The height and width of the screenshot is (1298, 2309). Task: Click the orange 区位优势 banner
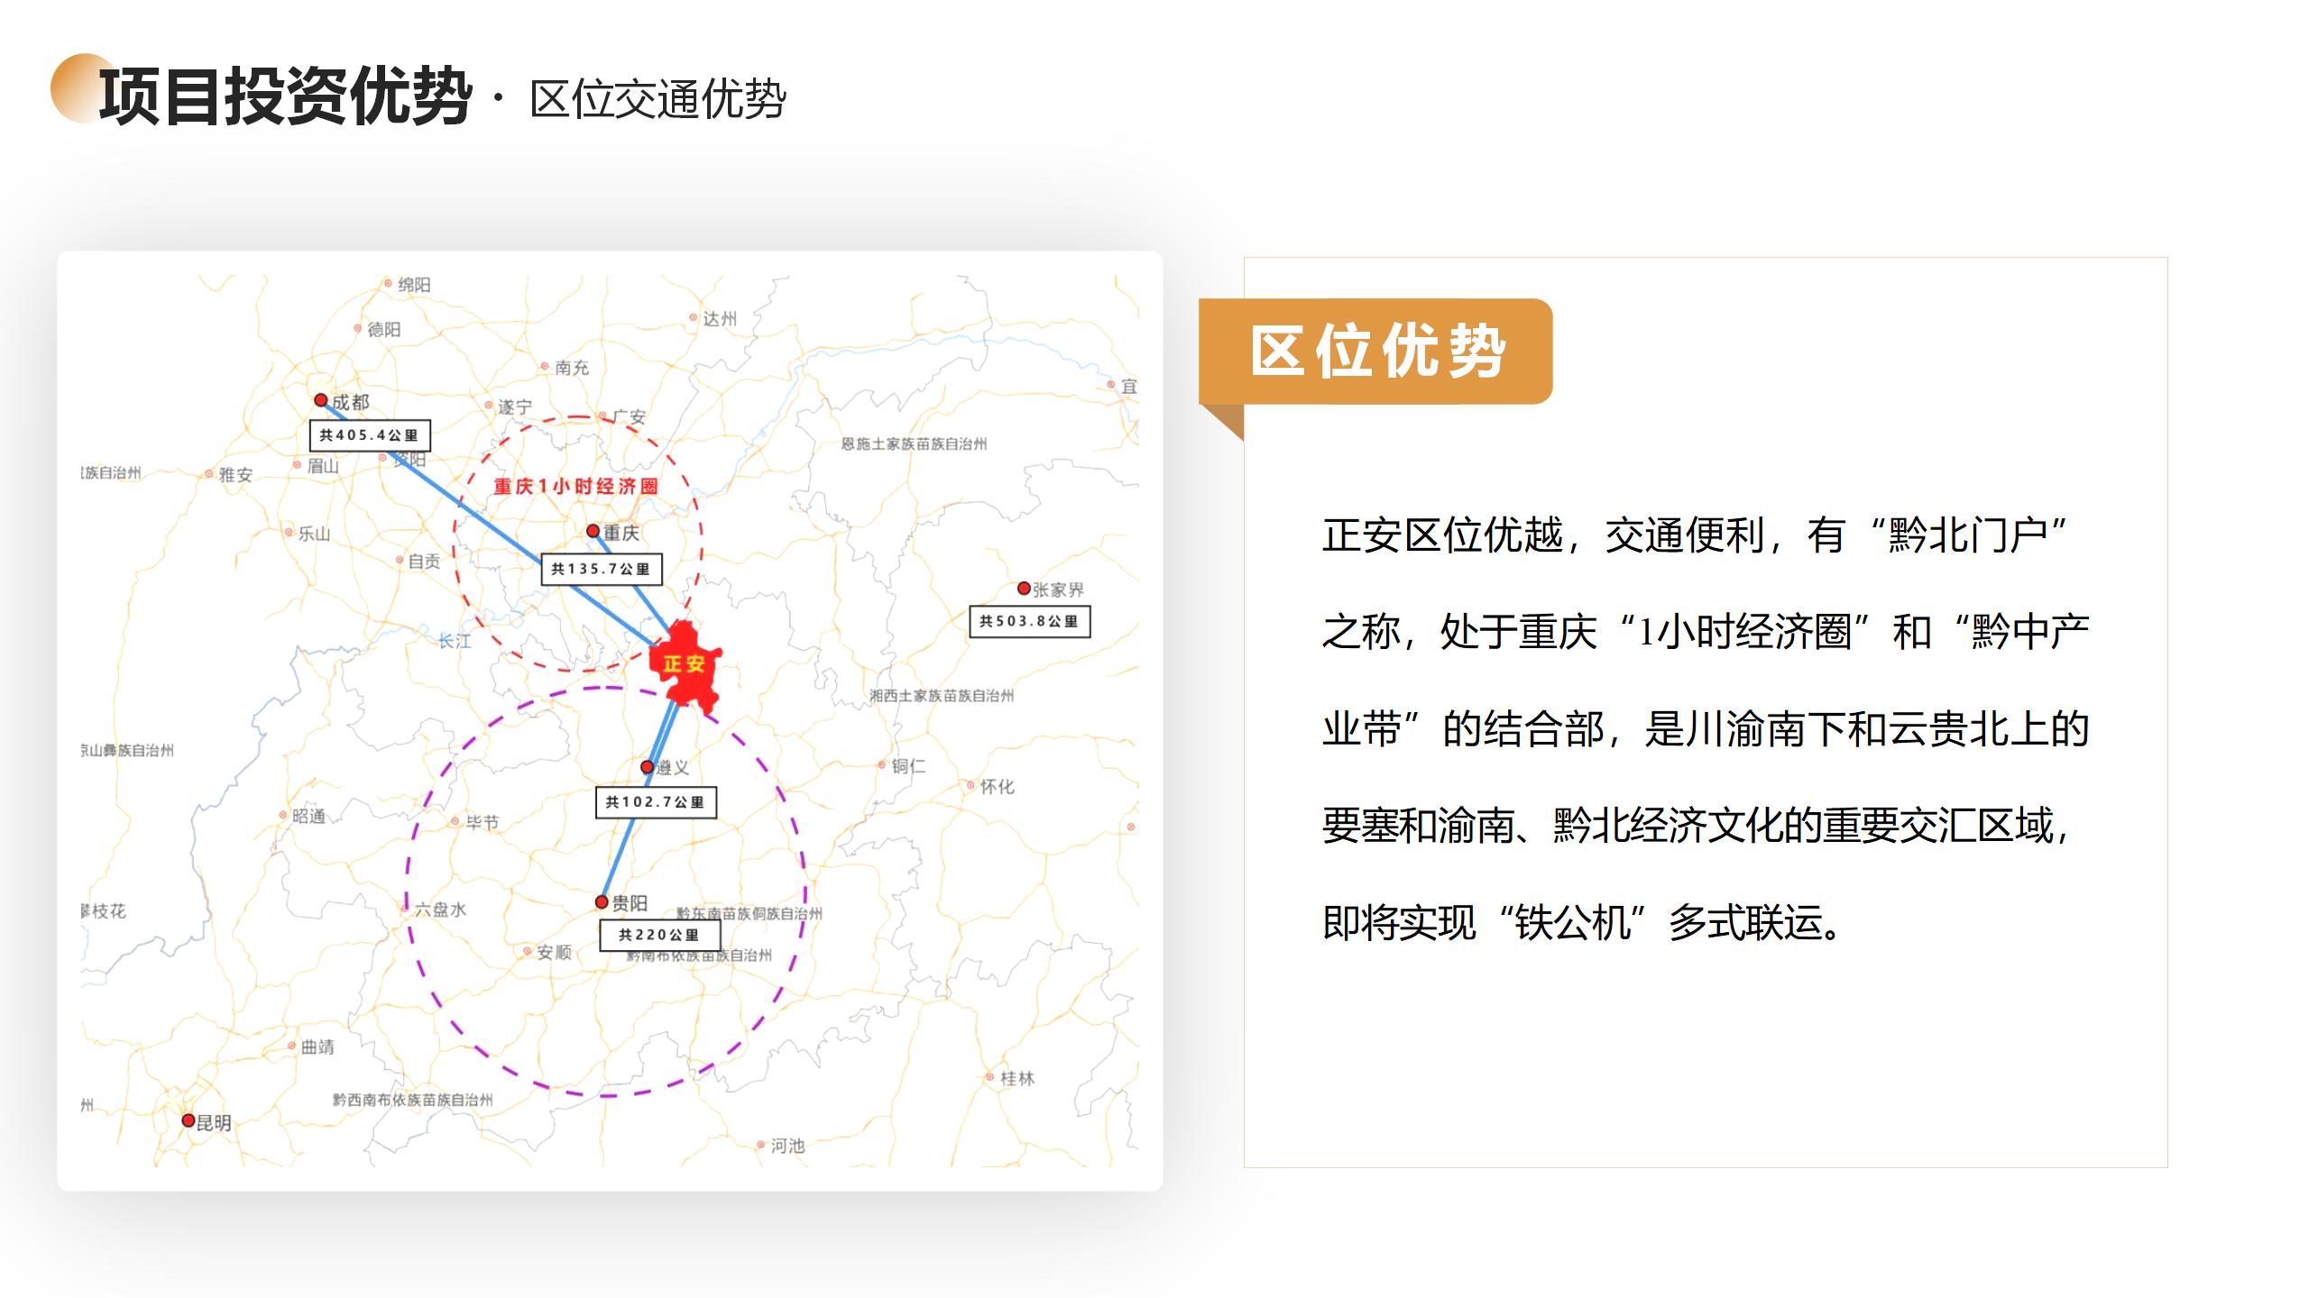1375,352
